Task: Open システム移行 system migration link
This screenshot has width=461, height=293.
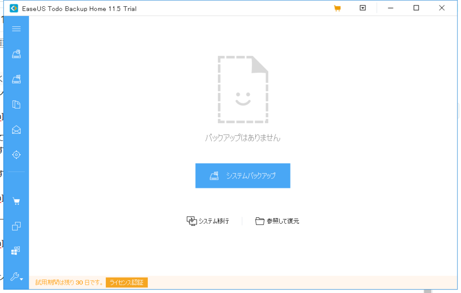Action: tap(212, 221)
